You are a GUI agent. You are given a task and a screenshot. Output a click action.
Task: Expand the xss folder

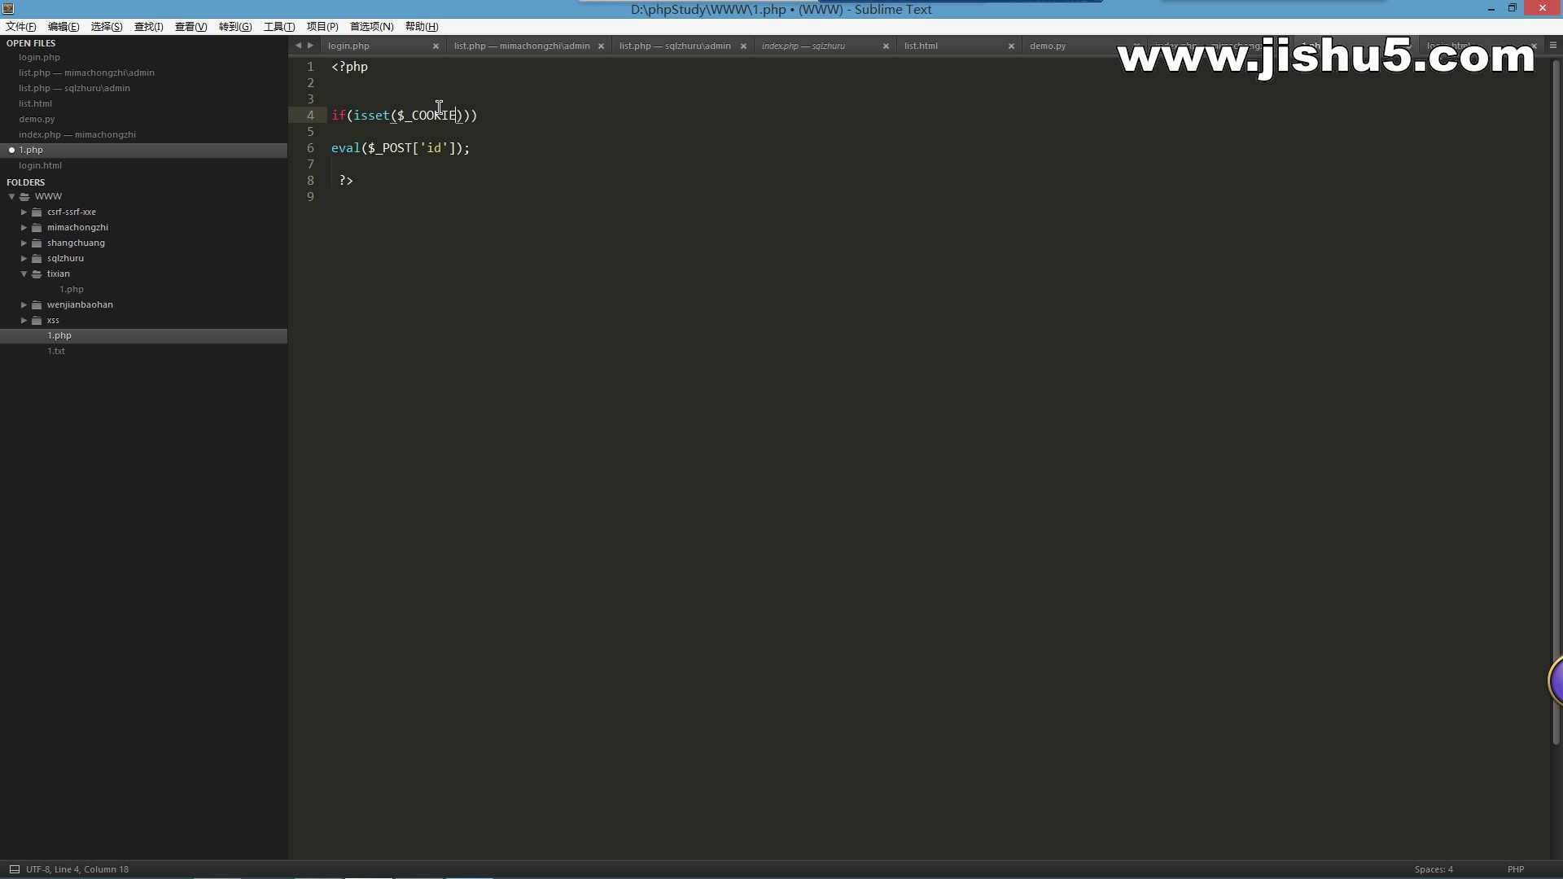pyautogui.click(x=24, y=320)
